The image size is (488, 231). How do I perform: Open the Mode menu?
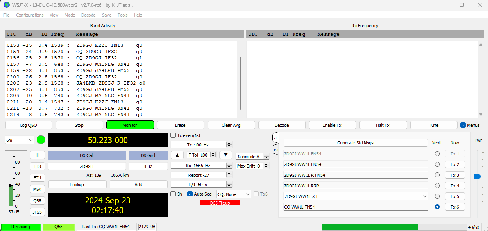point(70,15)
